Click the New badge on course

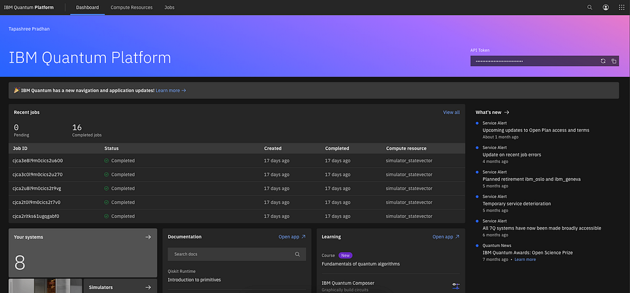tap(345, 255)
